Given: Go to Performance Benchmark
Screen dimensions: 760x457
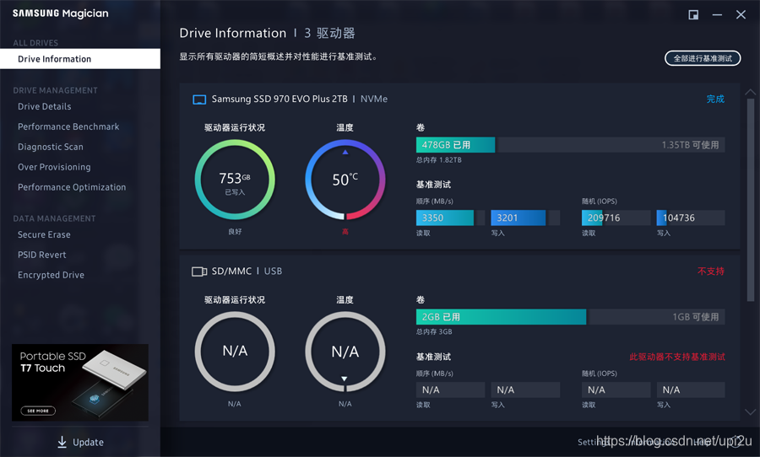Looking at the screenshot, I should coord(68,126).
